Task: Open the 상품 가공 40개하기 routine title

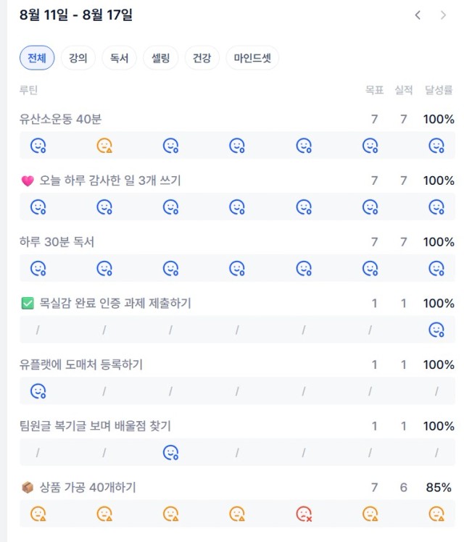Action: tap(88, 488)
